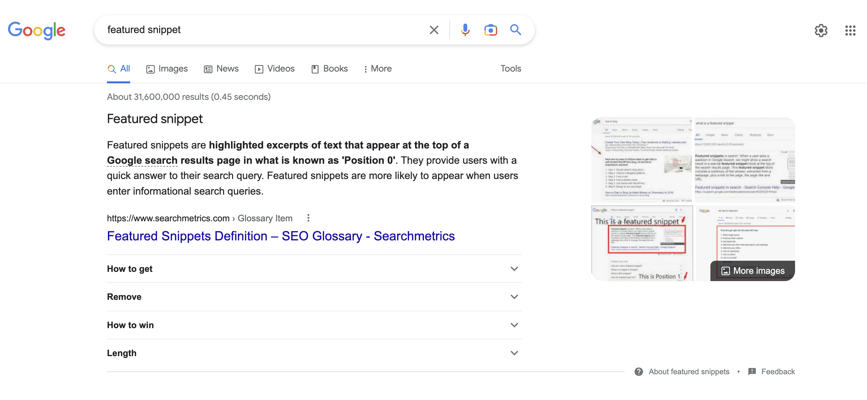Open the settings gear icon
The image size is (867, 400).
tap(821, 31)
